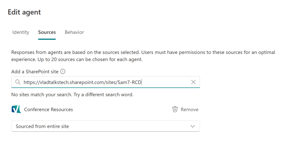
Task: Expand the chevron arrow on the source scope box
Action: click(193, 126)
